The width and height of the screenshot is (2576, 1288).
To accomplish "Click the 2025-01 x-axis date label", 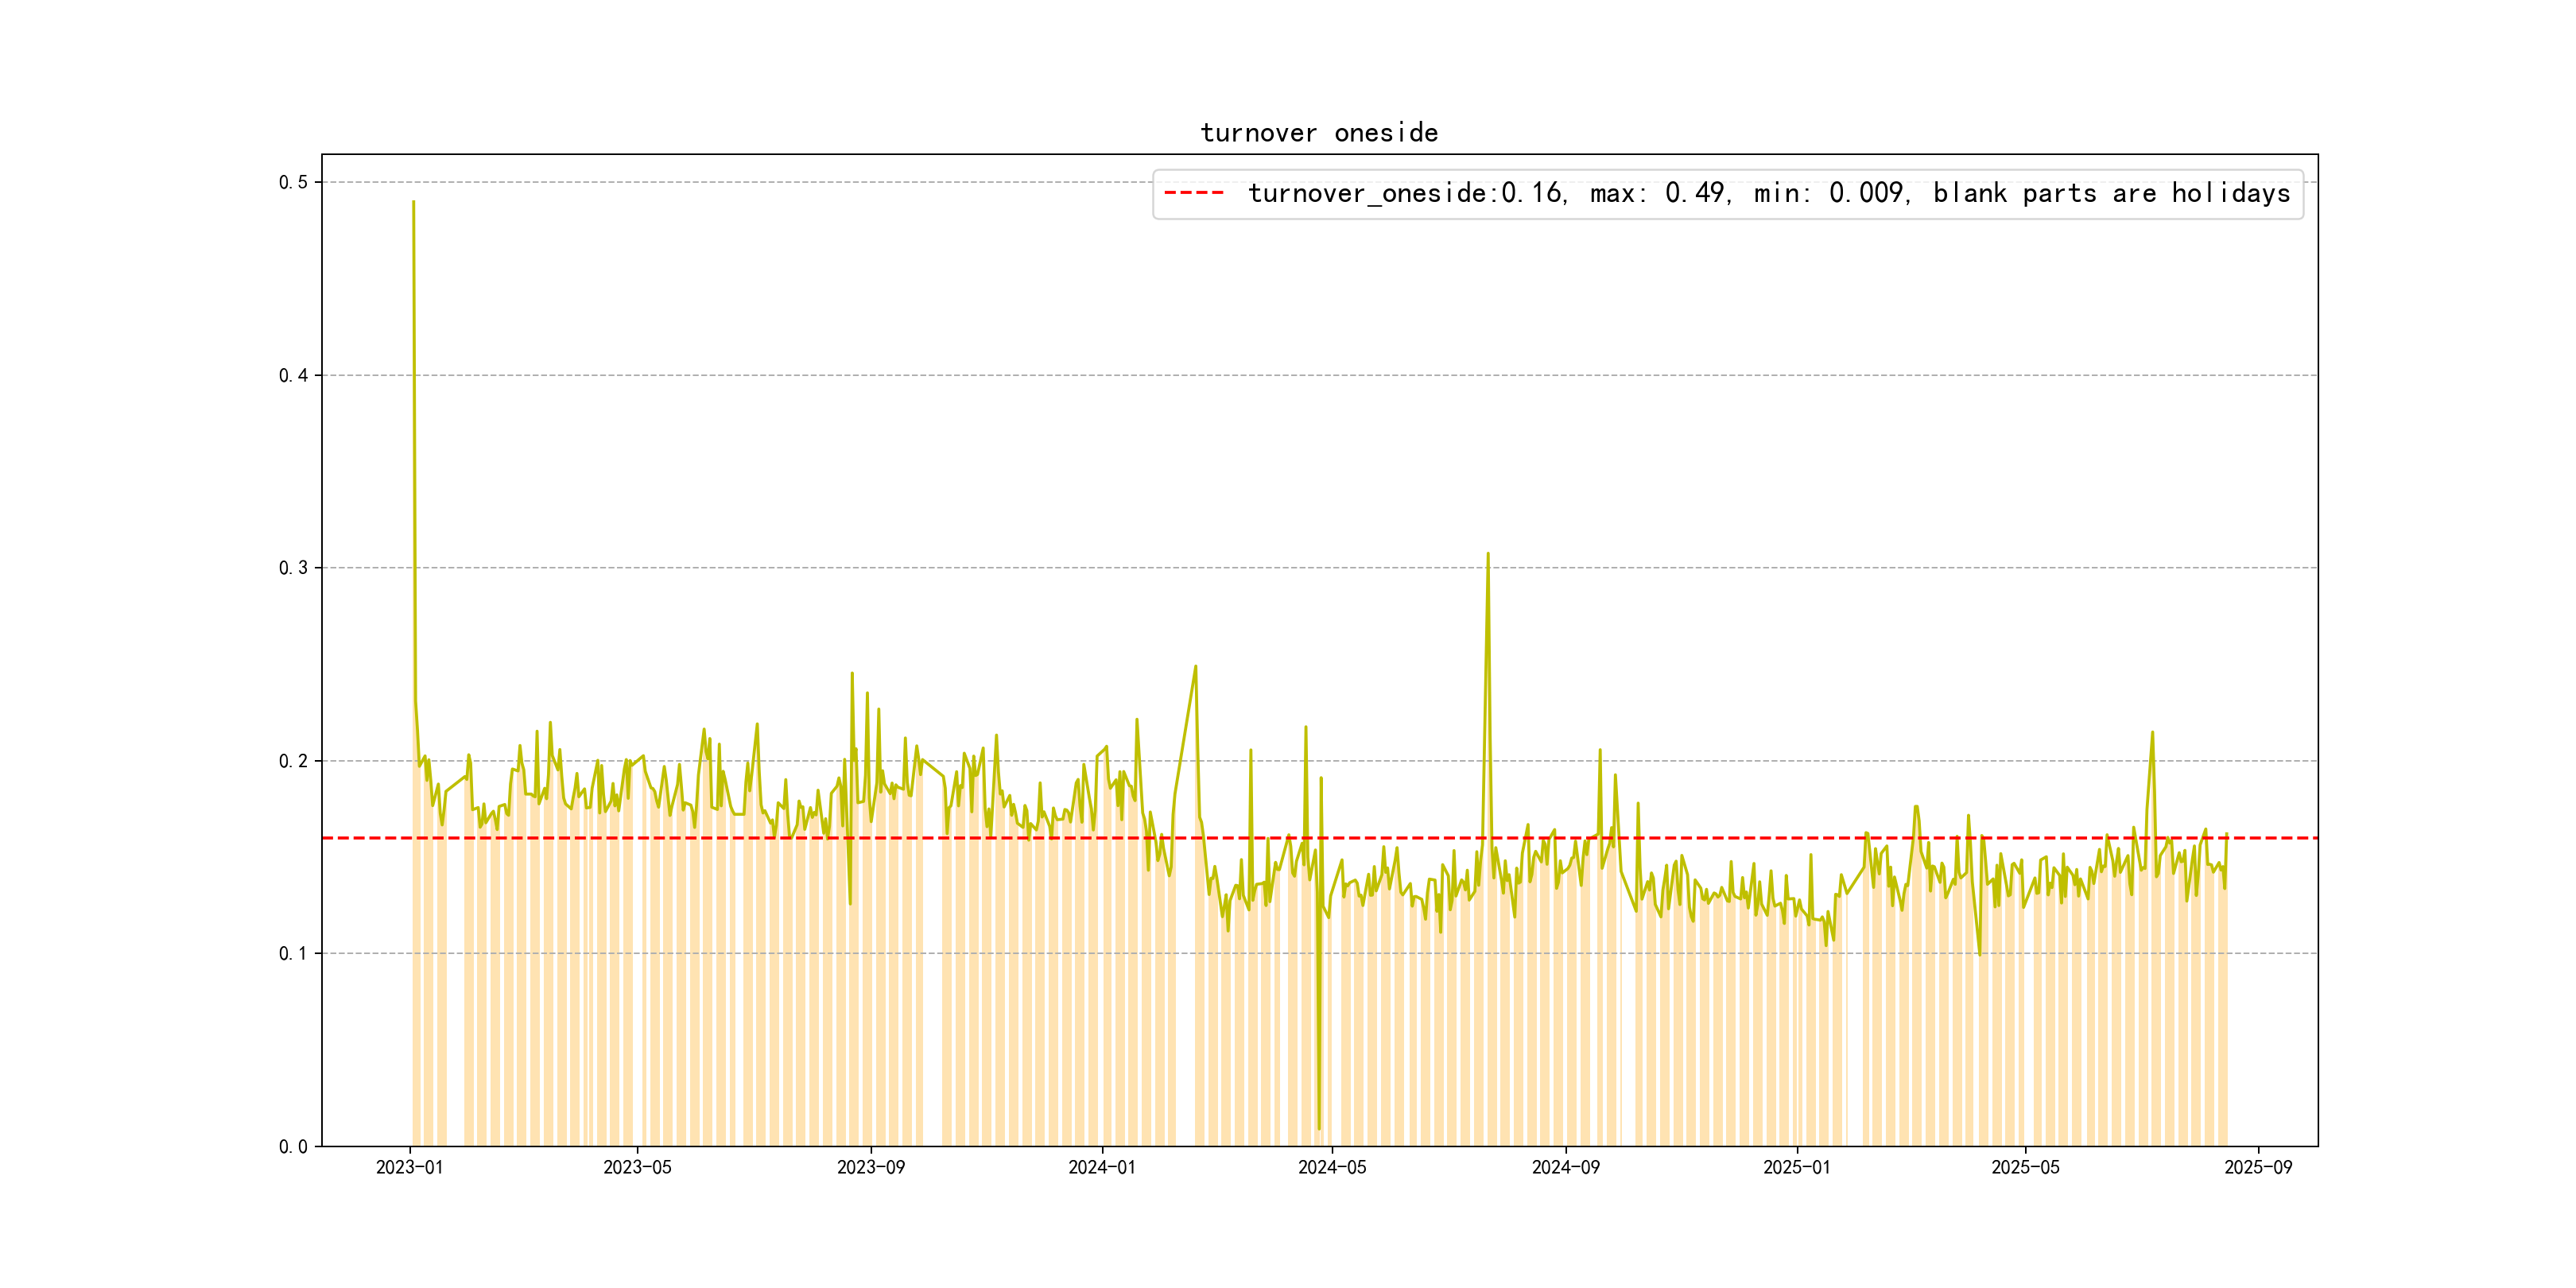I will coord(1796,1167).
